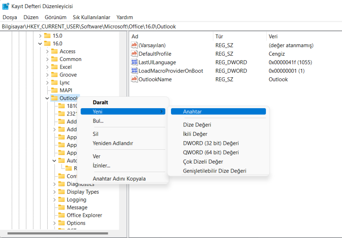Viewport: 342px width, 238px height.
Task: Select the DefaultProfile string value icon
Action: pos(134,54)
